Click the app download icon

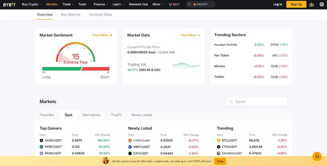311,4
